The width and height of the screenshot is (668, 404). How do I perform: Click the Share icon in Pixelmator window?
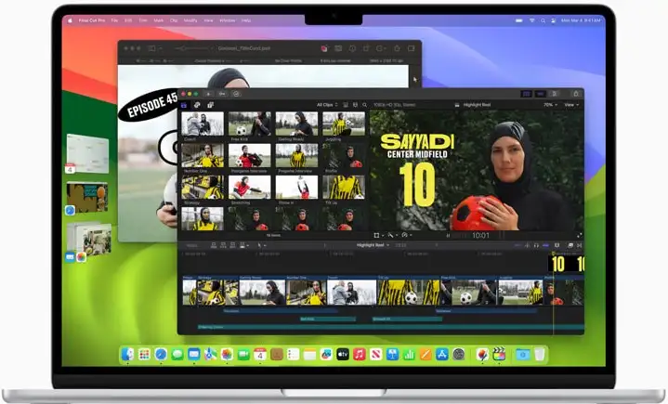(397, 48)
